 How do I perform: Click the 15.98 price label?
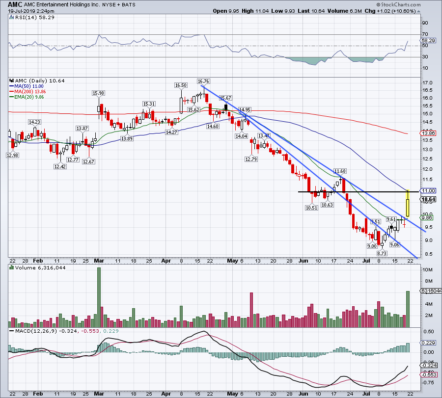[x=98, y=93]
